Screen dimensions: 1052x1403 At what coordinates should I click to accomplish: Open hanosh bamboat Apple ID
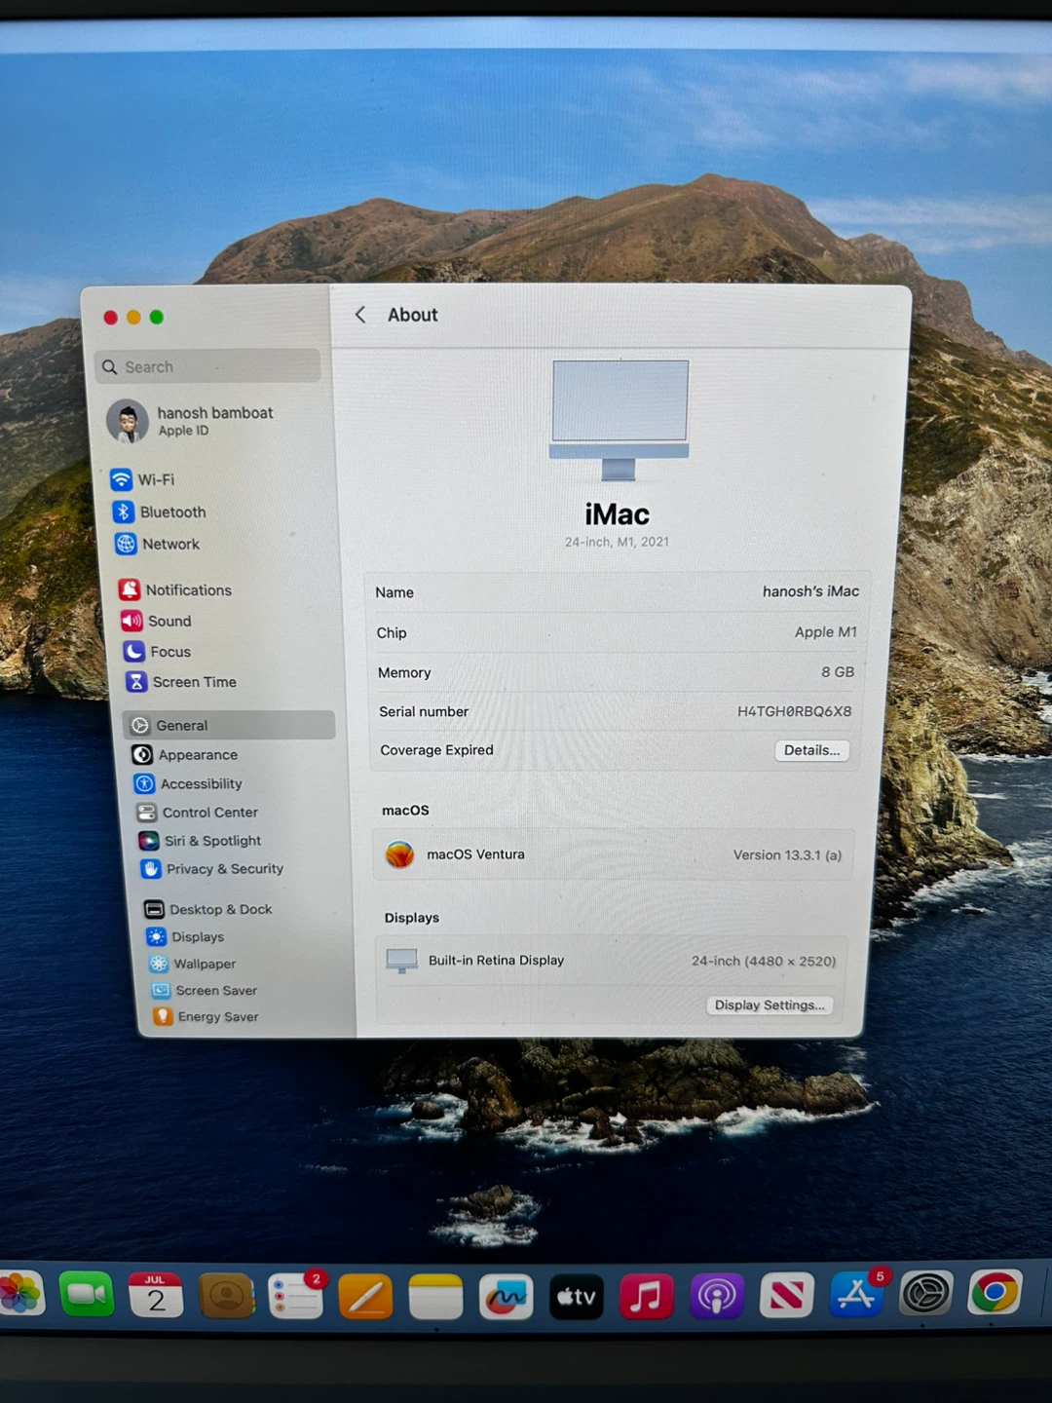pos(191,421)
